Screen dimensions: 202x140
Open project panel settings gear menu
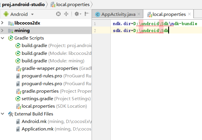coord(77,14)
